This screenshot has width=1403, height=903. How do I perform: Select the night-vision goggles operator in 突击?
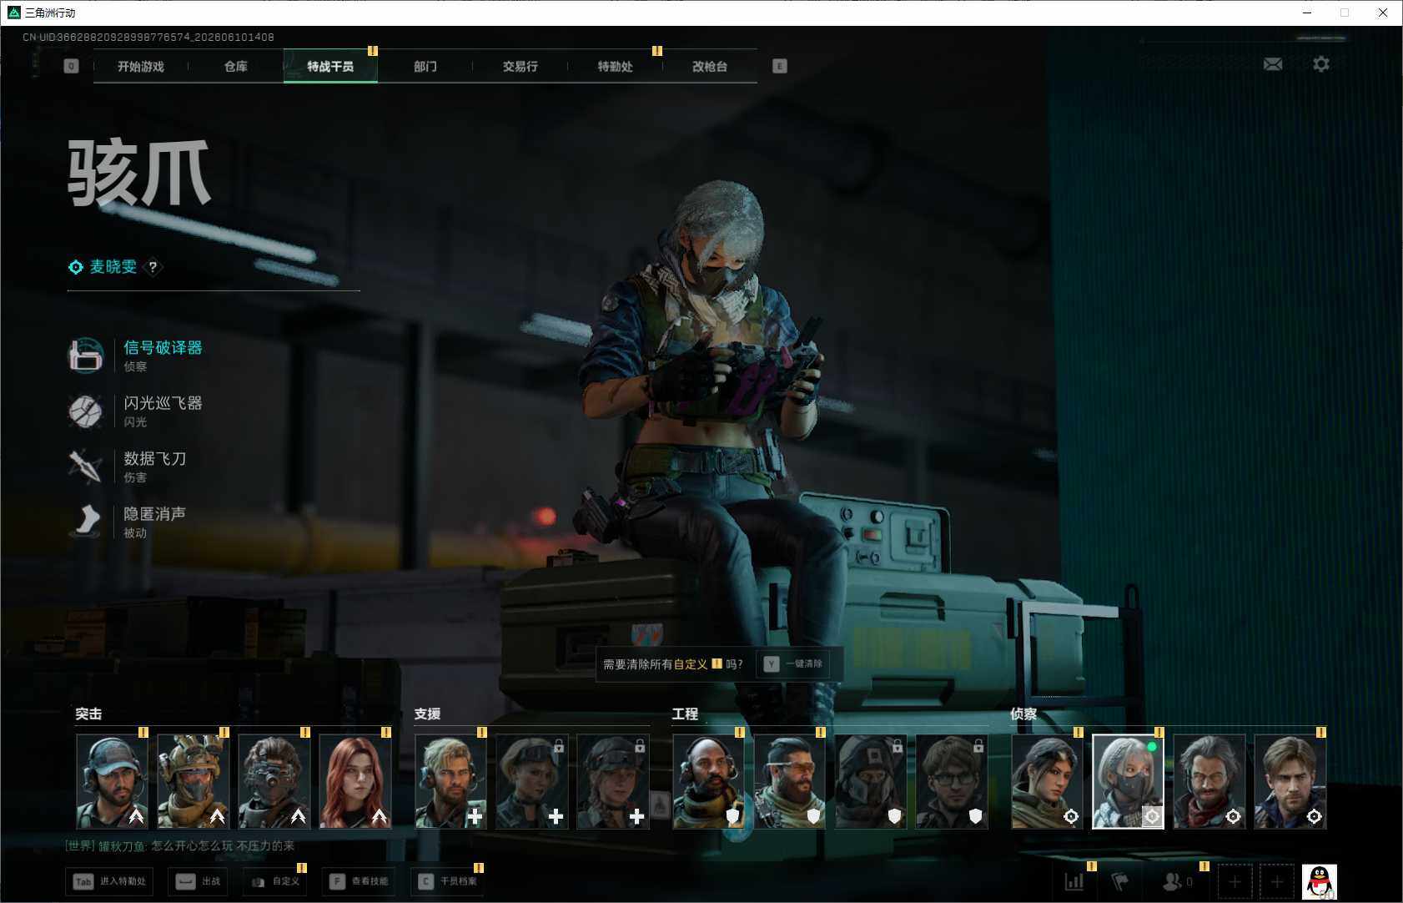click(274, 781)
